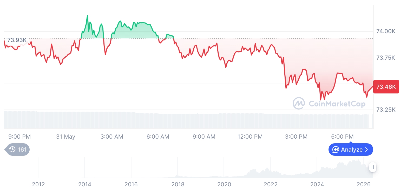
Task: Click the Analyze button
Action: pos(351,150)
